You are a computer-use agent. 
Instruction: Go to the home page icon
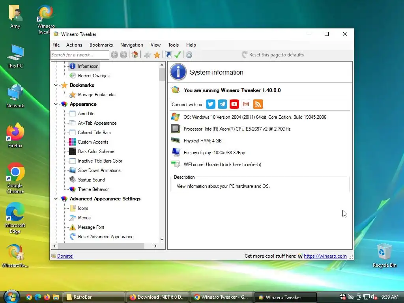coord(135,54)
